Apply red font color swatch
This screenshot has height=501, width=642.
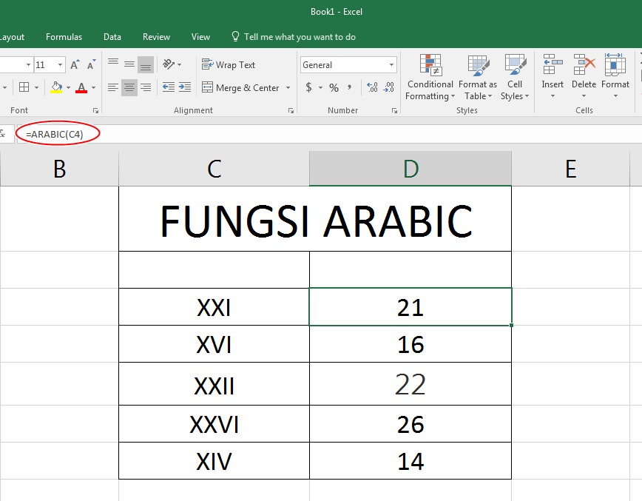point(83,87)
